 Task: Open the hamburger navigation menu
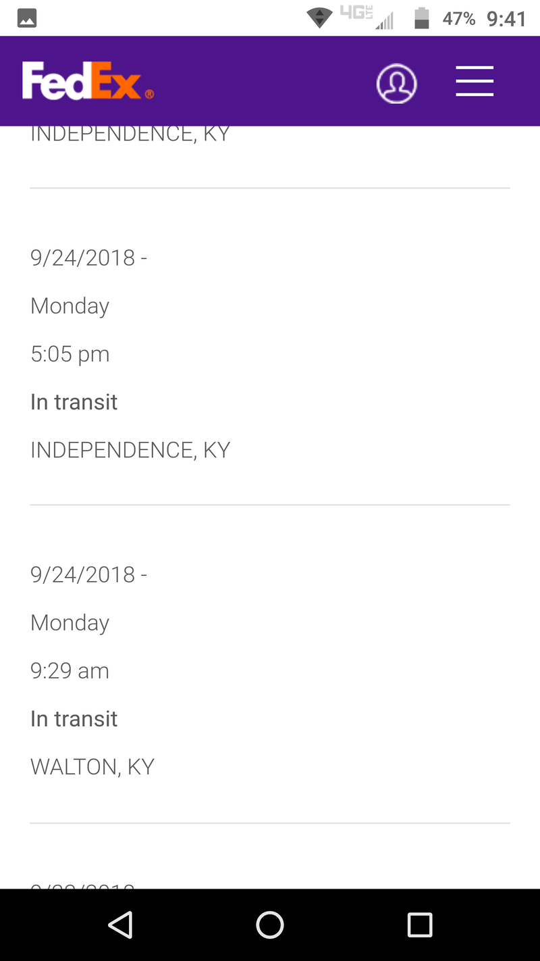coord(475,82)
